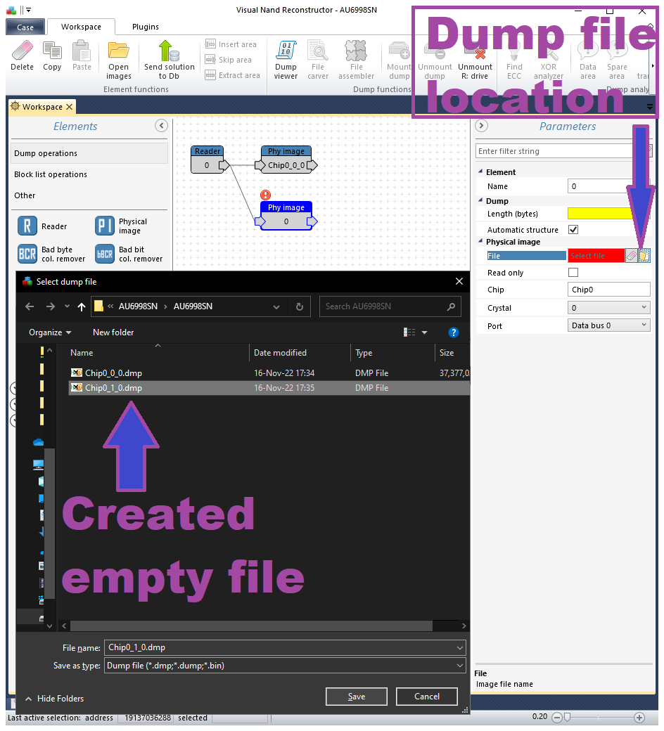This screenshot has height=731, width=664.
Task: Go forward in Select dump file dialog
Action: point(50,306)
